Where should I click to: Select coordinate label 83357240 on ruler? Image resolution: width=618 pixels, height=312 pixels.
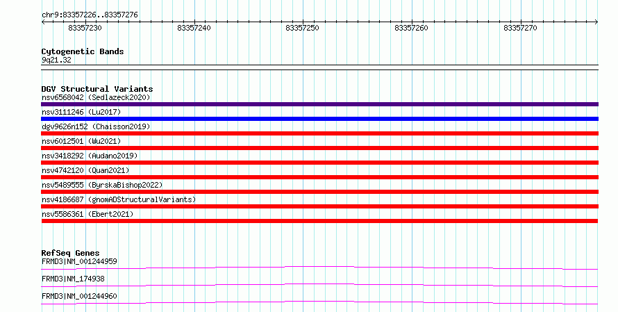194,28
